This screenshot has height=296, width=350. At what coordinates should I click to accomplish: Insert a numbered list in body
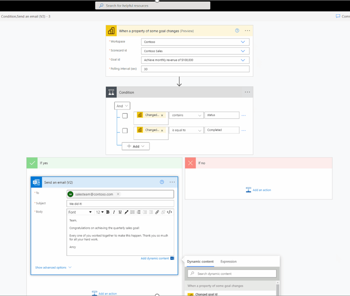(x=139, y=212)
